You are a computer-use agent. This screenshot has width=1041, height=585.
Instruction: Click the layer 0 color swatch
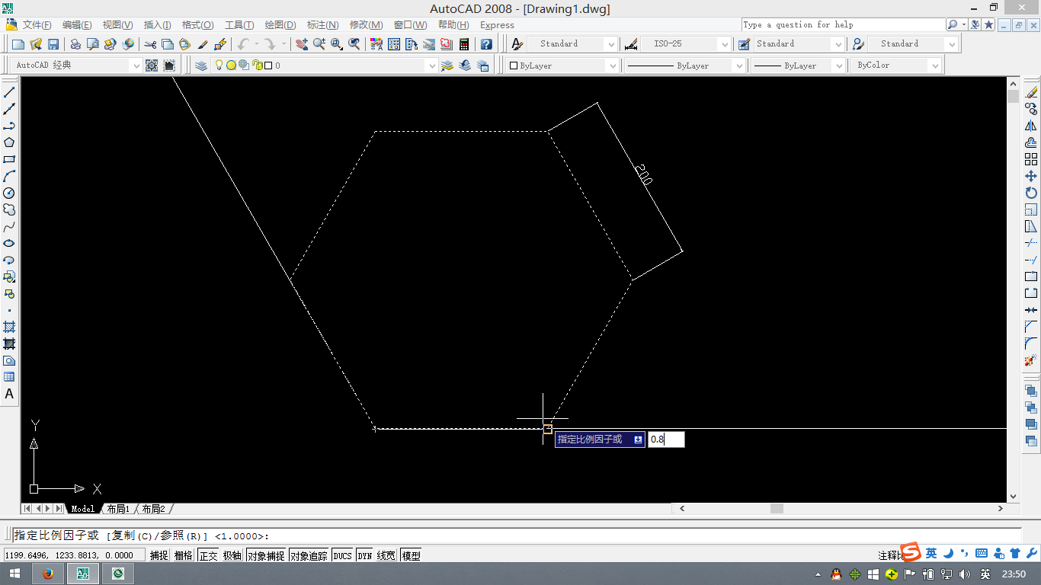[268, 66]
